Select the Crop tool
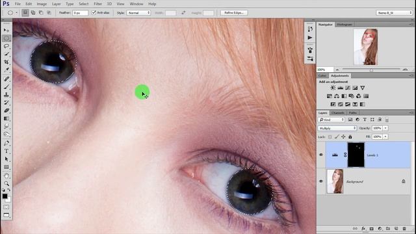416x234 pixels. point(6,62)
